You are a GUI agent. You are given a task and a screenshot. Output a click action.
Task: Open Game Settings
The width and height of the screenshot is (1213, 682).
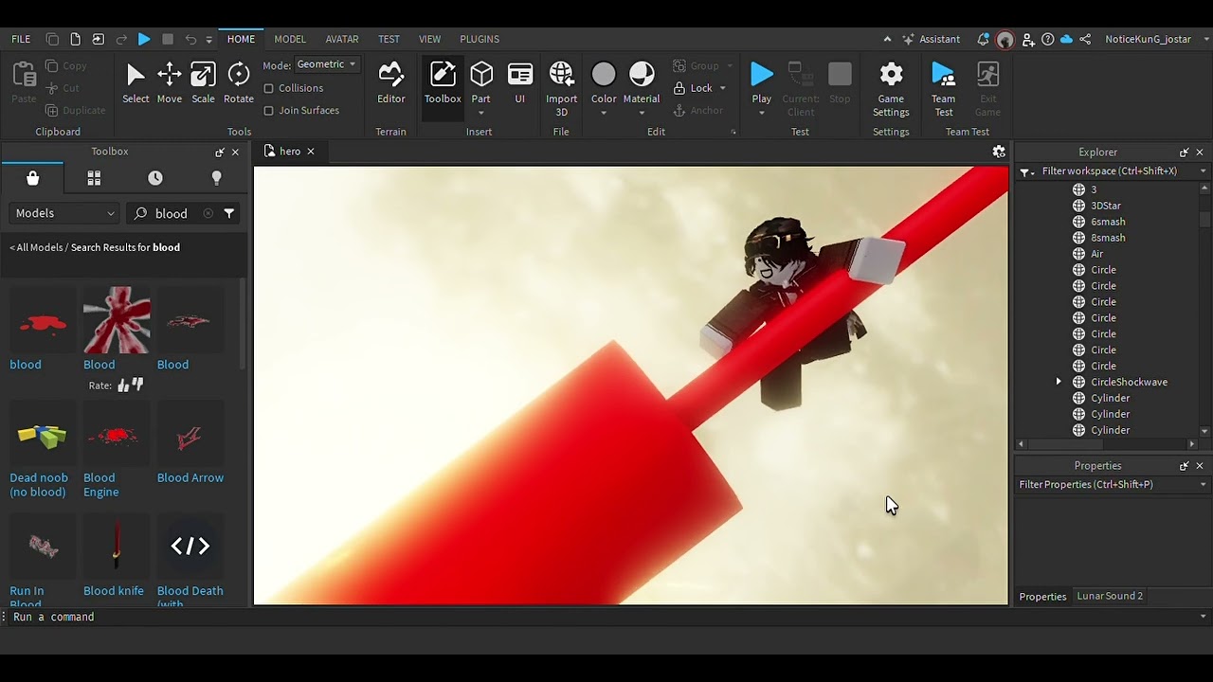point(891,89)
